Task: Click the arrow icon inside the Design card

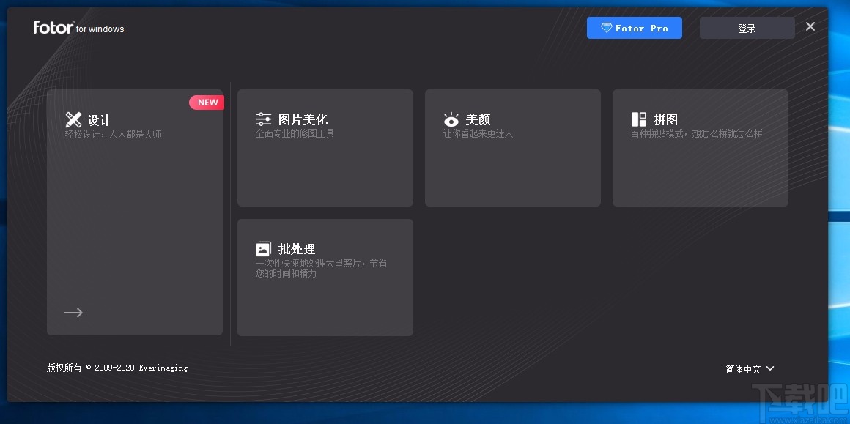Action: click(73, 312)
